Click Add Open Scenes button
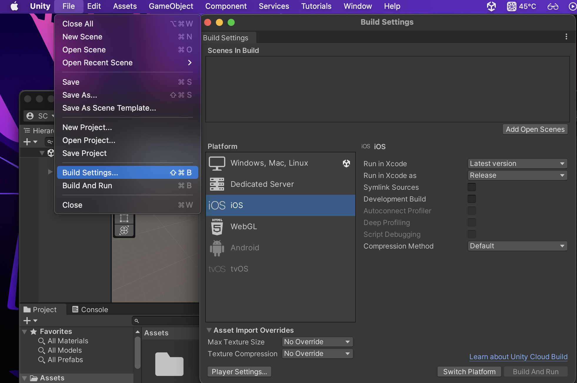The width and height of the screenshot is (577, 383). click(x=535, y=129)
